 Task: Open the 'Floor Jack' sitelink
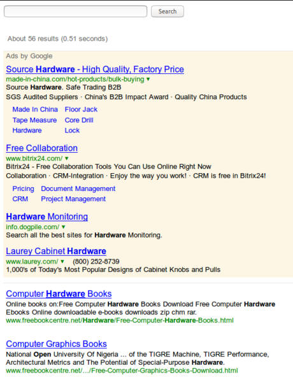pyautogui.click(x=81, y=110)
